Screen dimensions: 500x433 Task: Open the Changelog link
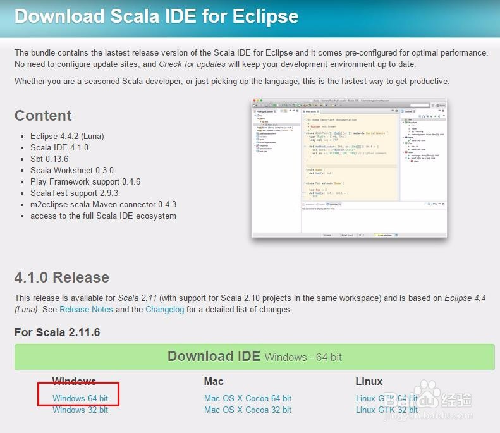coord(164,310)
